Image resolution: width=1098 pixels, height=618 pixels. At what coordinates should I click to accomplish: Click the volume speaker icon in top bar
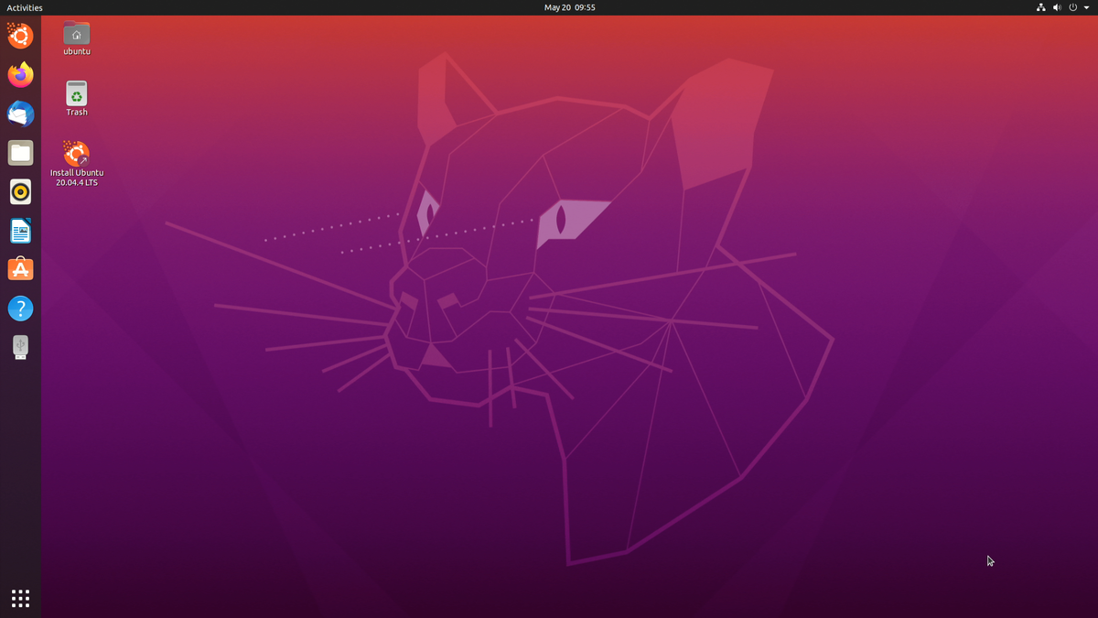click(1057, 7)
